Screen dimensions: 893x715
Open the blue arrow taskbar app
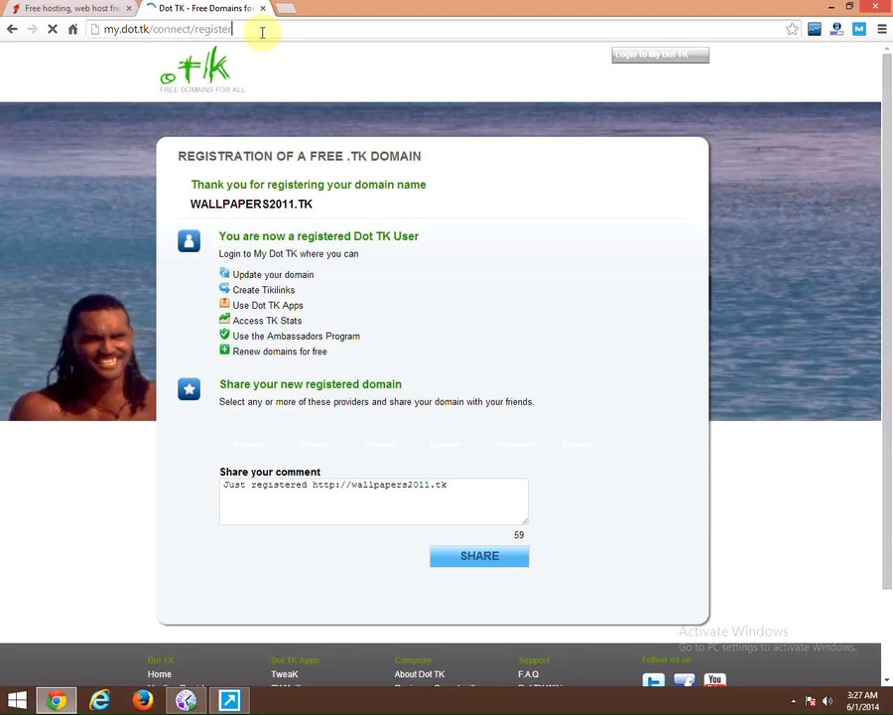pos(229,700)
